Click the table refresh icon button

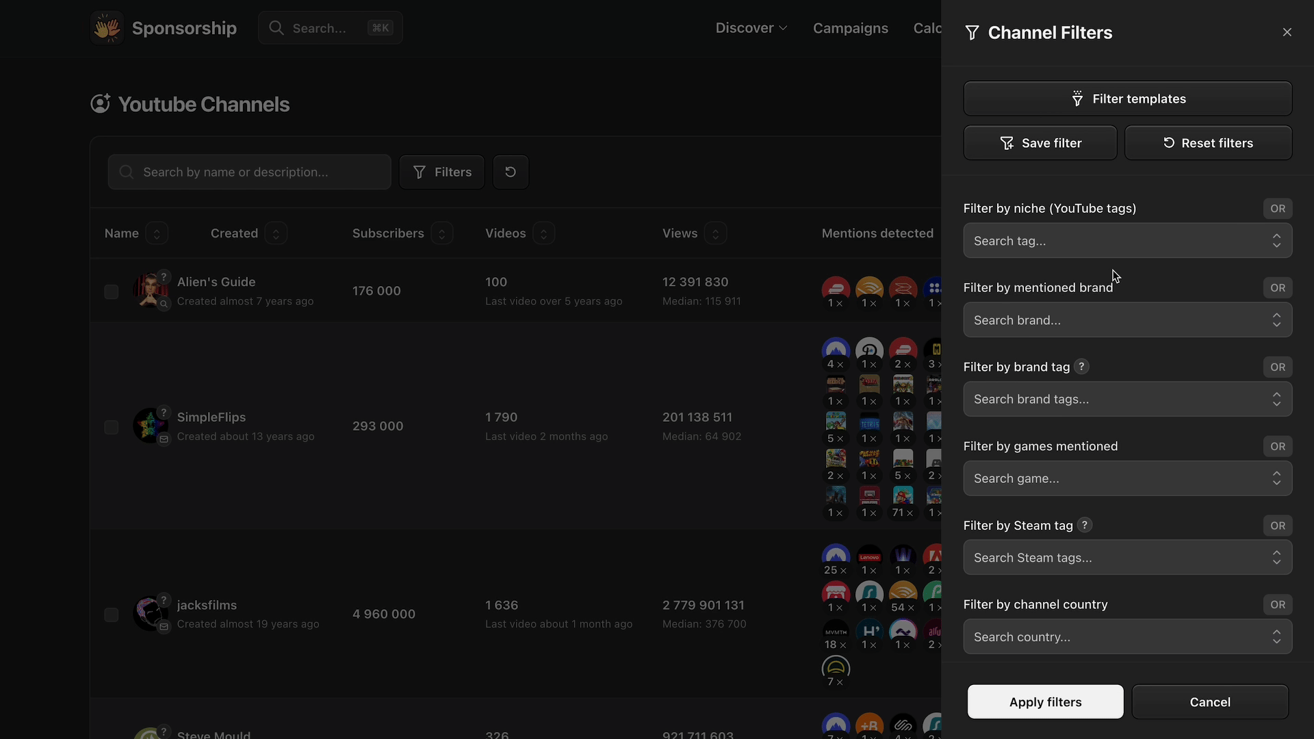pyautogui.click(x=511, y=172)
